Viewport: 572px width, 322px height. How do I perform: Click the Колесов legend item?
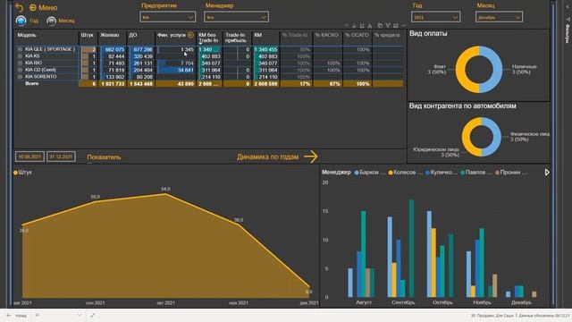click(405, 173)
